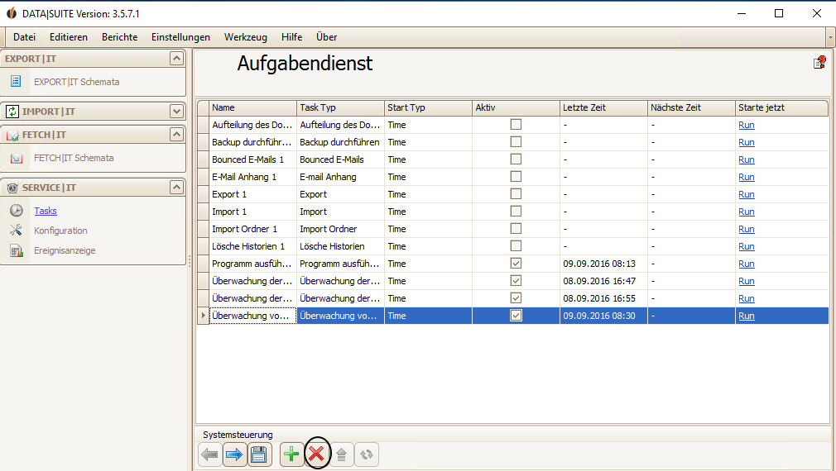Uncheck Aktiv for Programm ausfüh... task
This screenshot has width=836, height=471.
click(x=516, y=264)
